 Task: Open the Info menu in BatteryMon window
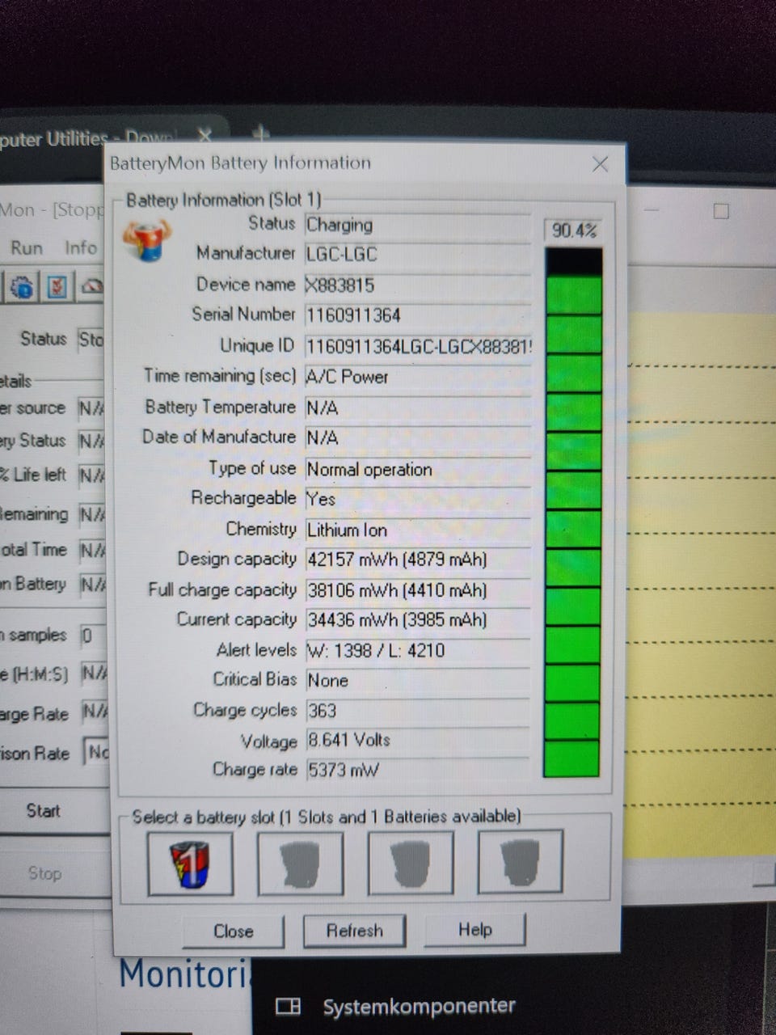point(81,247)
